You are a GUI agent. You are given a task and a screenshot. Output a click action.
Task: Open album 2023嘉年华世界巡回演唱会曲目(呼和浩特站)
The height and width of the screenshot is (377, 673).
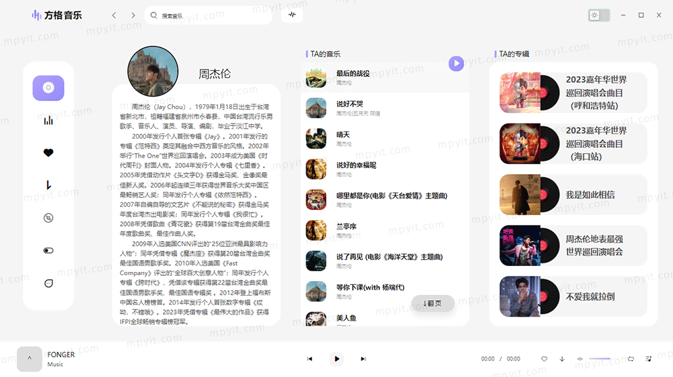(573, 93)
